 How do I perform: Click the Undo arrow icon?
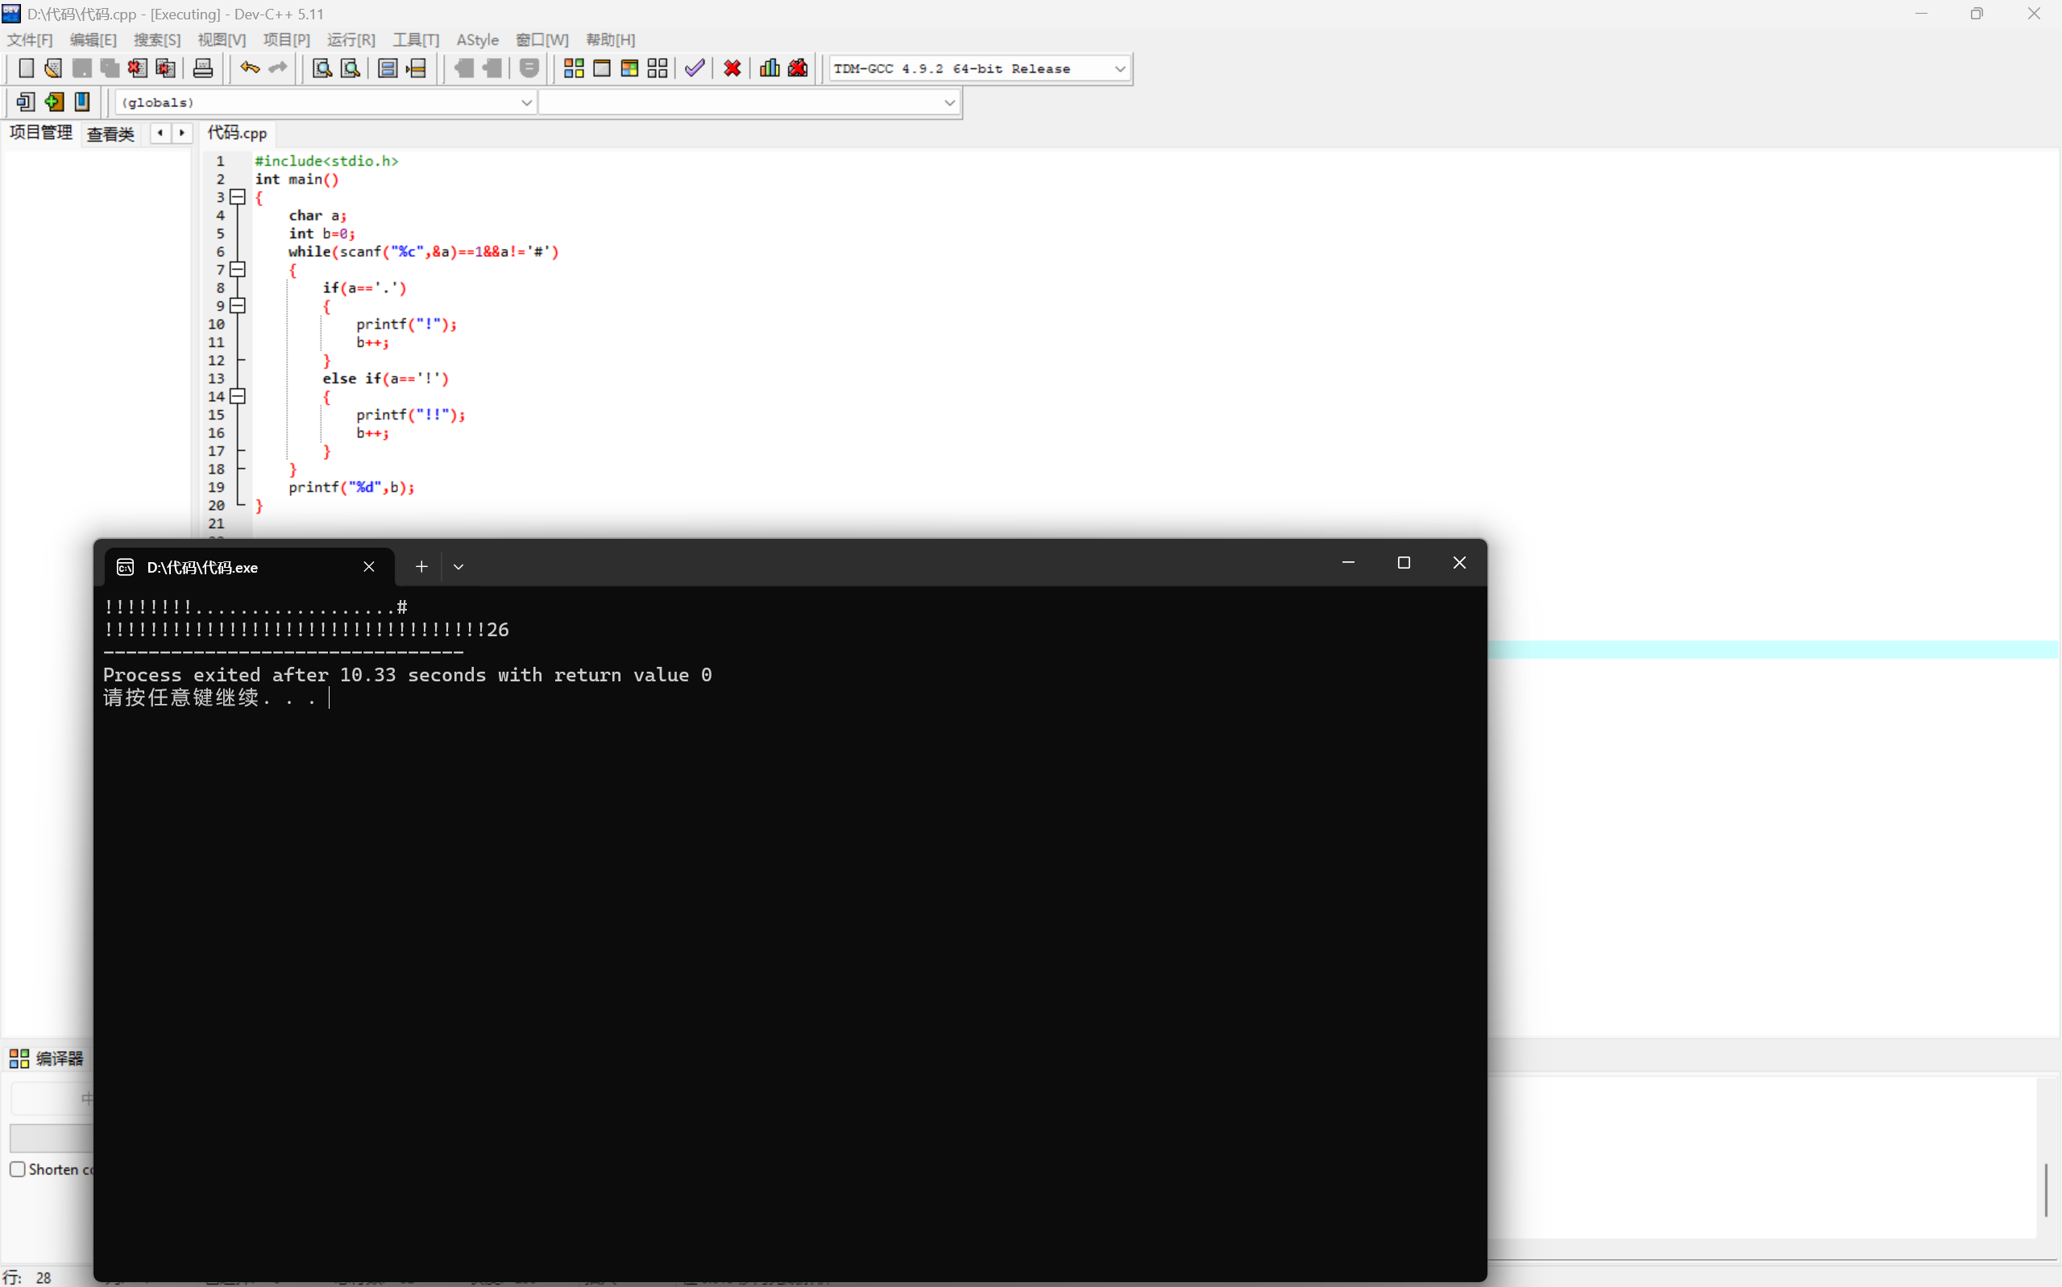click(249, 68)
